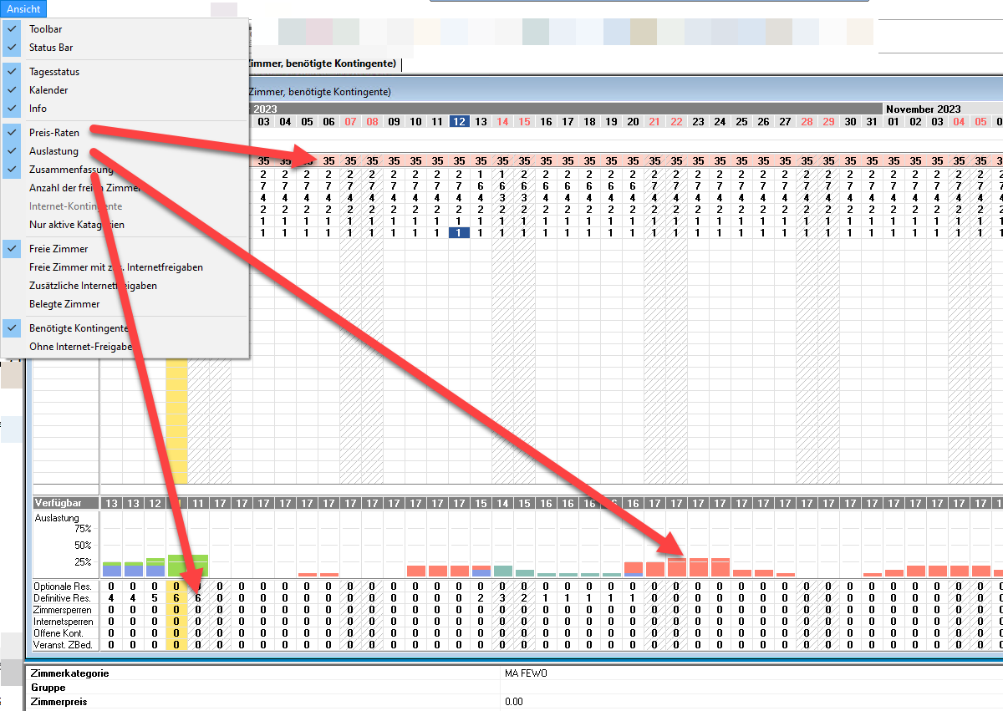
Task: Switch view to Belegte Zimmer
Action: click(64, 304)
